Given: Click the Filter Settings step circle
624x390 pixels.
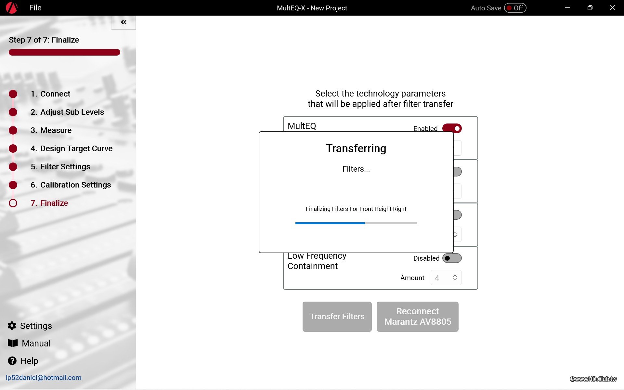Looking at the screenshot, I should click(x=13, y=167).
